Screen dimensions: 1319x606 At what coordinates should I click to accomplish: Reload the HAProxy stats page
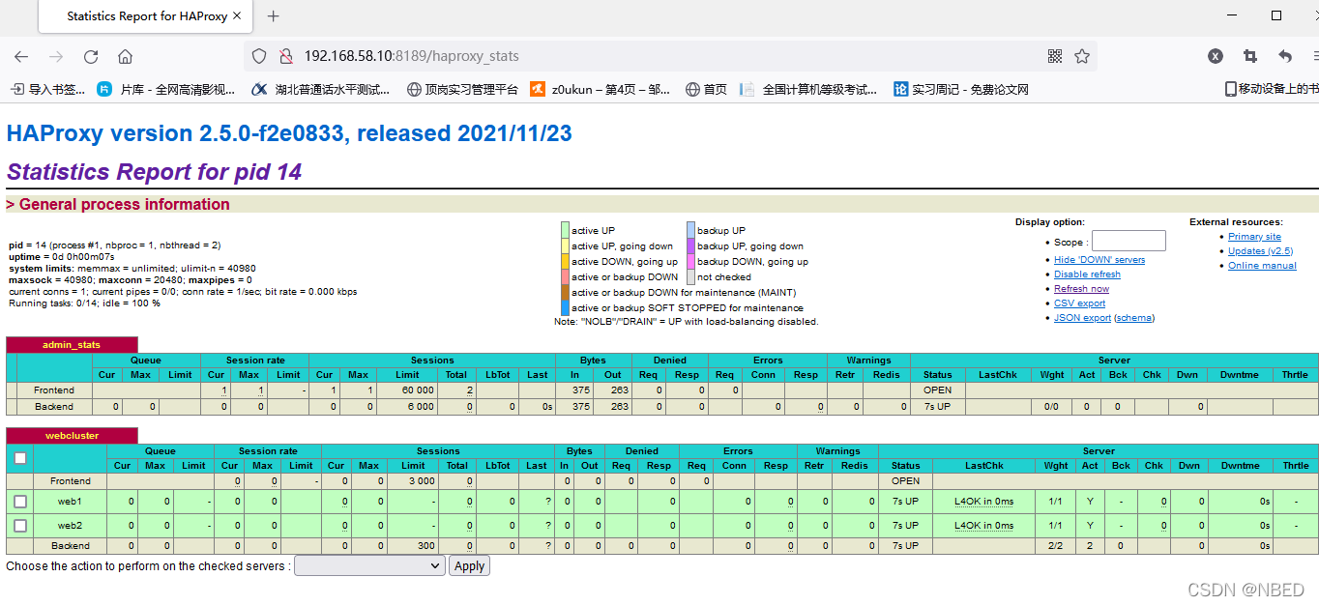tap(91, 57)
